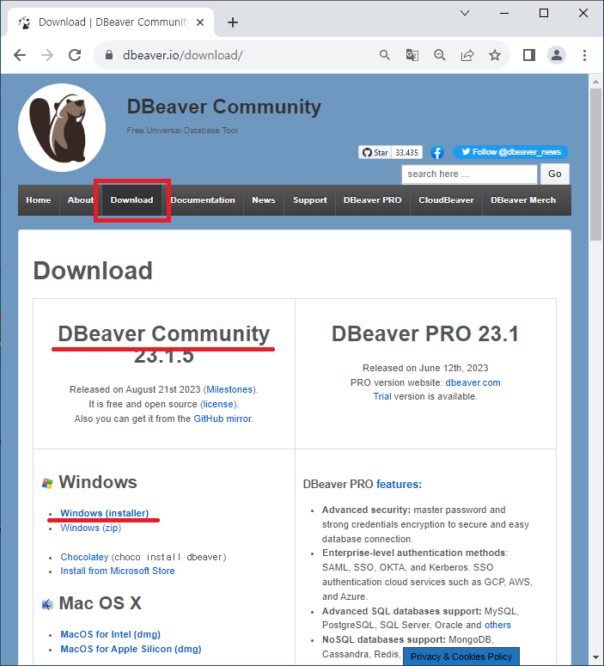Screen dimensions: 604x666
Task: Open the license link
Action: tap(218, 404)
